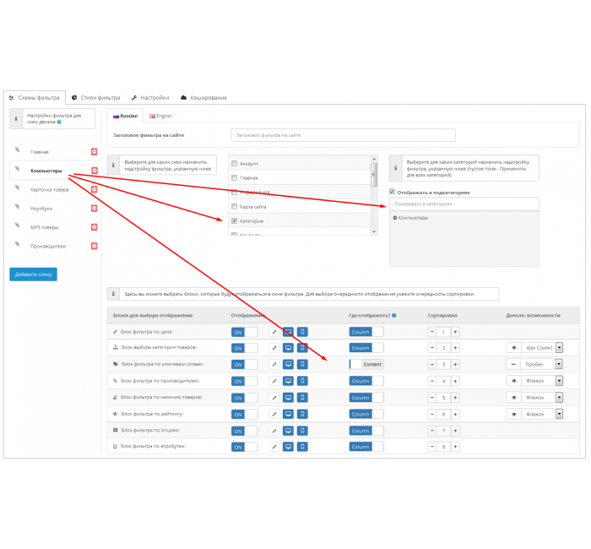This screenshot has width=591, height=549.
Task: Toggle ON switch for category selection block
Action: (x=244, y=348)
